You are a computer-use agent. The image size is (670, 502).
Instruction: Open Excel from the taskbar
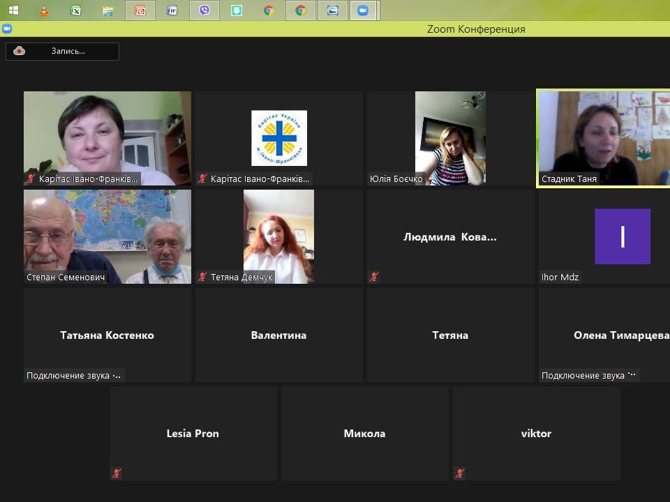[75, 10]
